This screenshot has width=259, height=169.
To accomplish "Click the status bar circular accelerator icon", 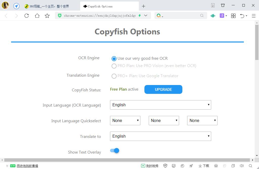I will 182,166.
